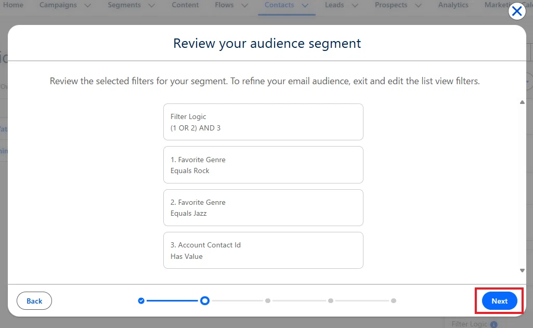The width and height of the screenshot is (533, 328).
Task: Expand the Campaigns tab dropdown chevron
Action: (x=88, y=5)
